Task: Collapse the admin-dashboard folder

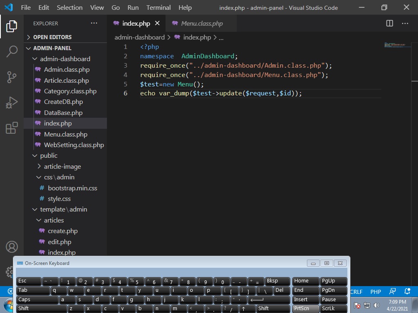Action: pos(65,59)
